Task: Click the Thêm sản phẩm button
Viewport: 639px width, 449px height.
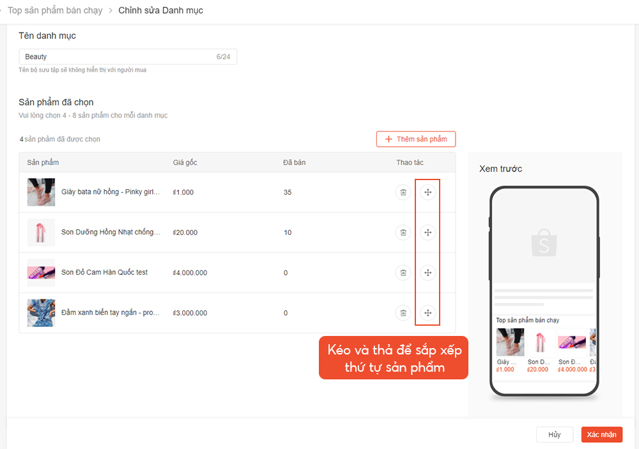Action: coord(415,139)
